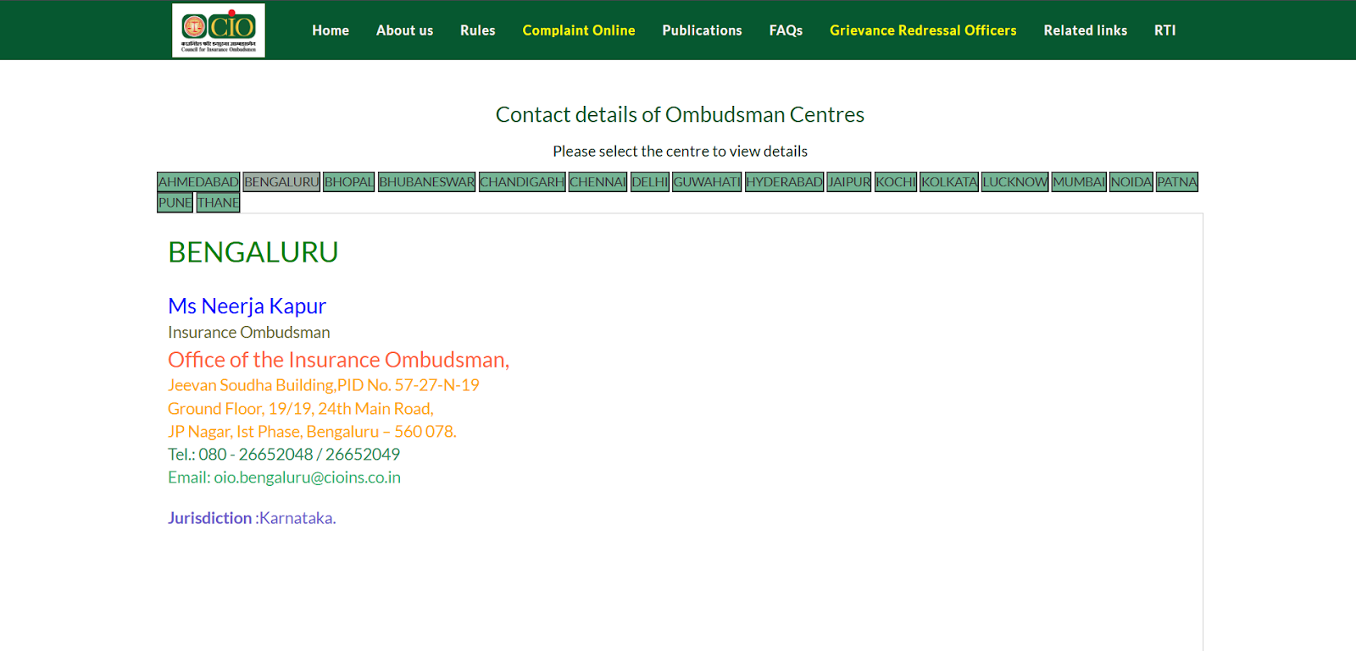Open Complaint Online link

coord(578,30)
